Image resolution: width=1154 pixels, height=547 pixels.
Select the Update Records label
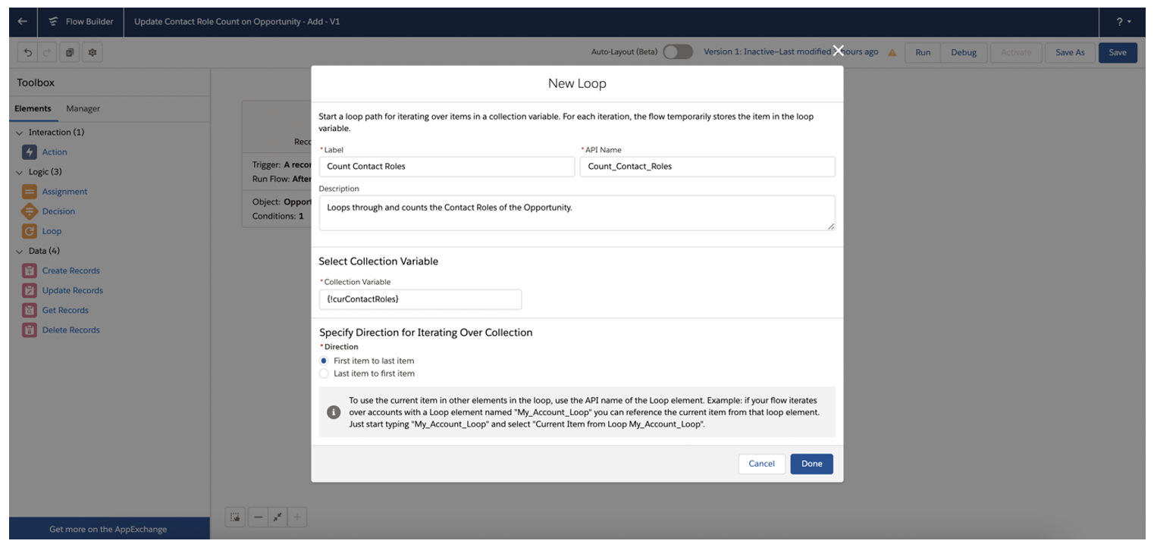[x=72, y=290]
